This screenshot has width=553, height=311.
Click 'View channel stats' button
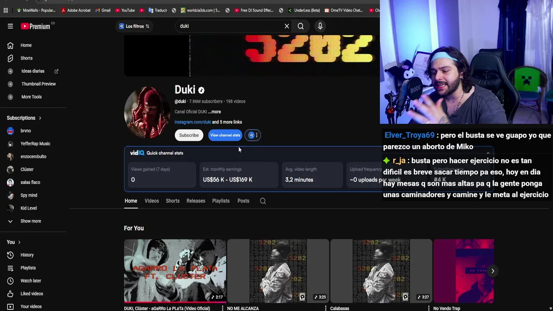coord(225,135)
